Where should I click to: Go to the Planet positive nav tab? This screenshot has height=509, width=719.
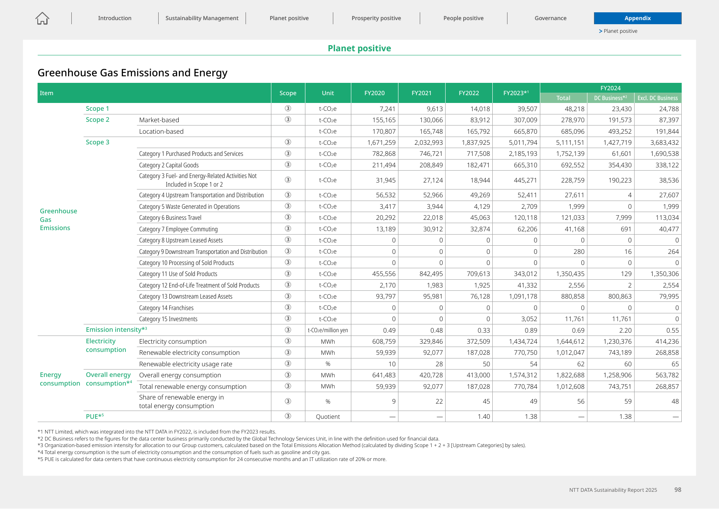(289, 18)
